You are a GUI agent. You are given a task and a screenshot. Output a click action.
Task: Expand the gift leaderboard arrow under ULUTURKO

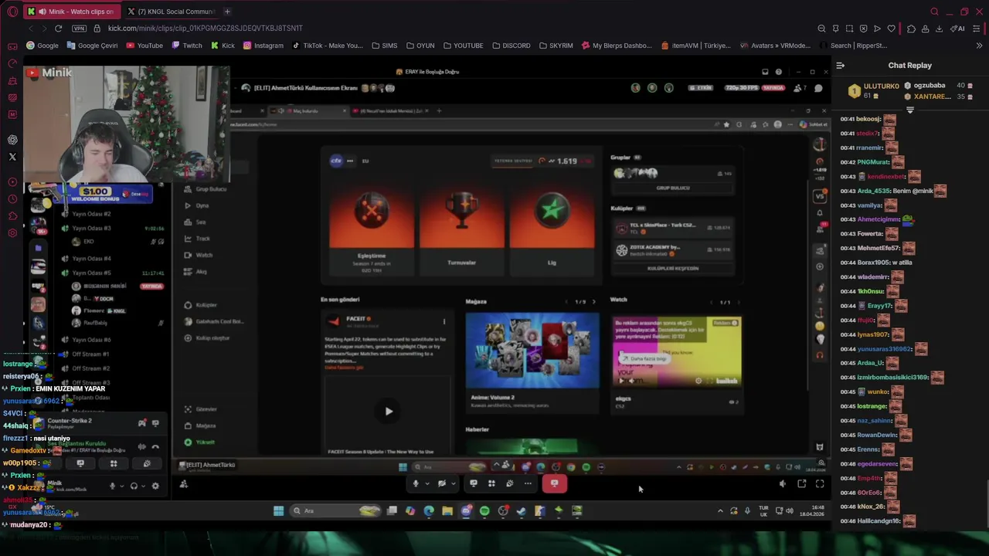click(x=910, y=110)
